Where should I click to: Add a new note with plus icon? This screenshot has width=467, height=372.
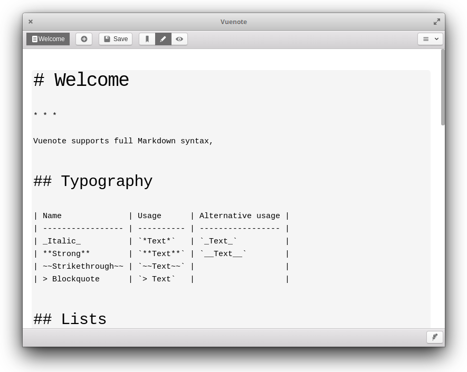[x=84, y=39]
